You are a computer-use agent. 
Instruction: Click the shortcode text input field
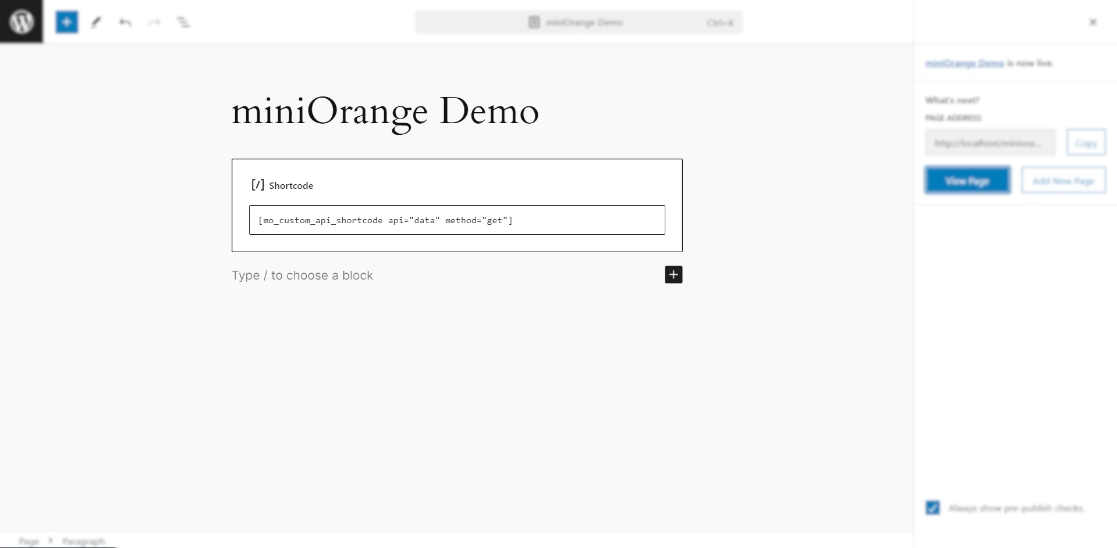click(x=457, y=220)
